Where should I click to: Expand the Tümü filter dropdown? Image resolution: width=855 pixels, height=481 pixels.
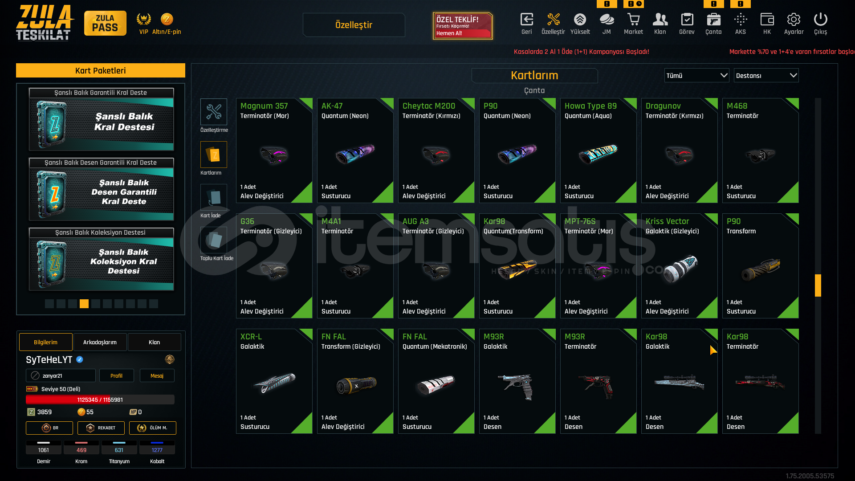696,75
